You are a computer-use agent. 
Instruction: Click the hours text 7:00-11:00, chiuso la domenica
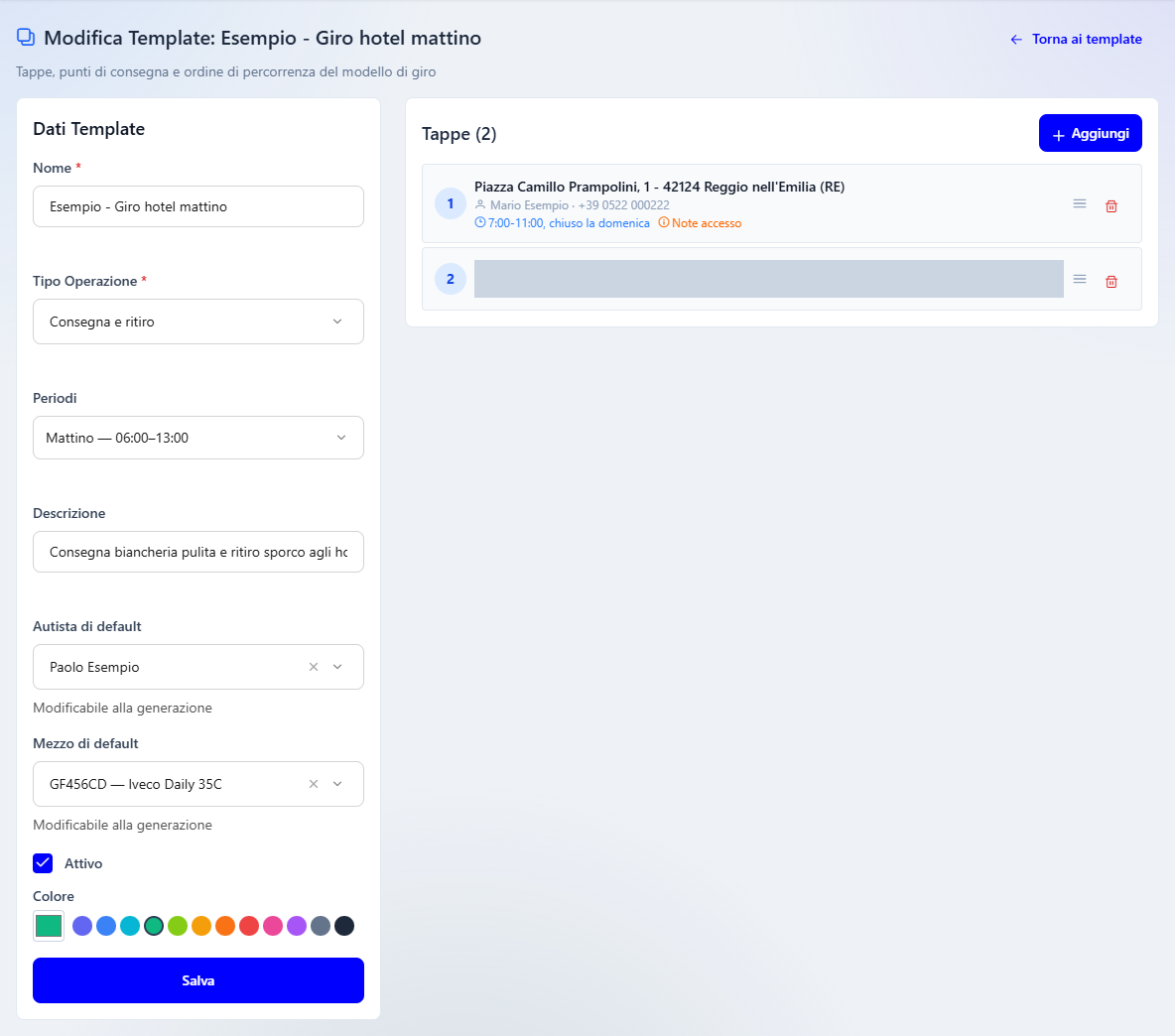[569, 223]
